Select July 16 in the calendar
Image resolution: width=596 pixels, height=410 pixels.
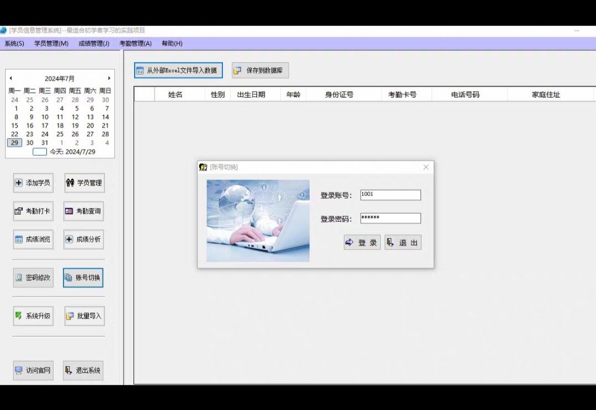pyautogui.click(x=30, y=125)
